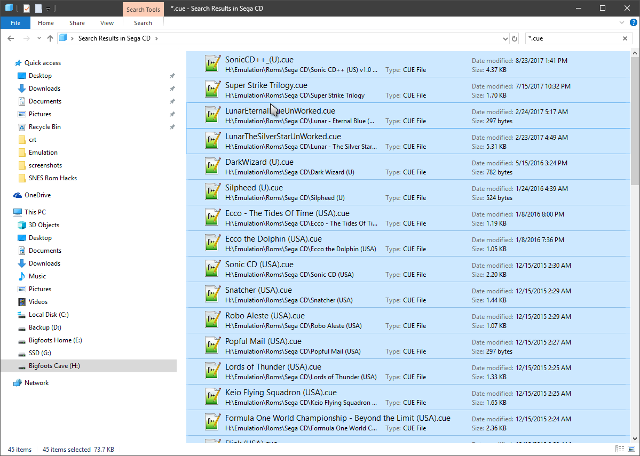Viewport: 640px width, 456px height.
Task: Open Downloads under Quick access
Action: (x=44, y=89)
